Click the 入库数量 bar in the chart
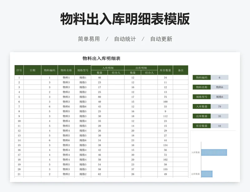The image size is (250, 192). [x=214, y=152]
